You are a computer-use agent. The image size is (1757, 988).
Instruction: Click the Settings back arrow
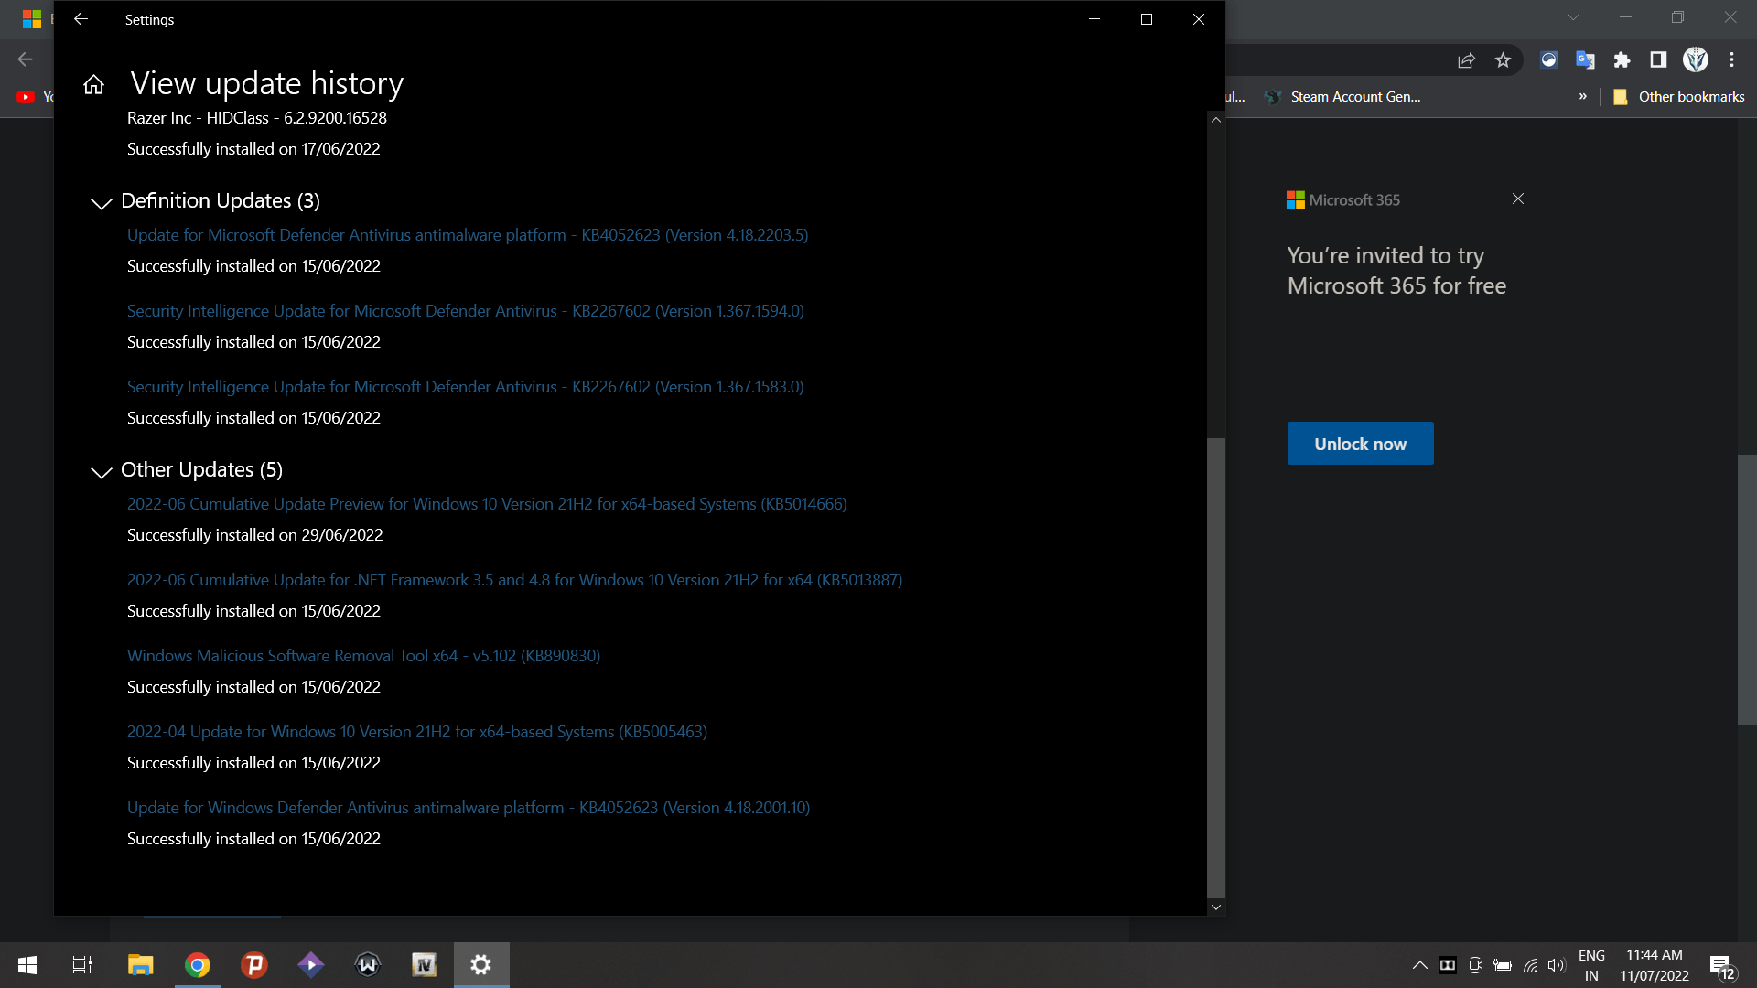click(81, 19)
